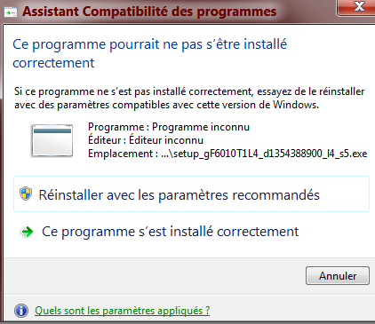The image size is (375, 324).
Task: Close the Assistant Compatibilité dialog with X
Action: (358, 7)
